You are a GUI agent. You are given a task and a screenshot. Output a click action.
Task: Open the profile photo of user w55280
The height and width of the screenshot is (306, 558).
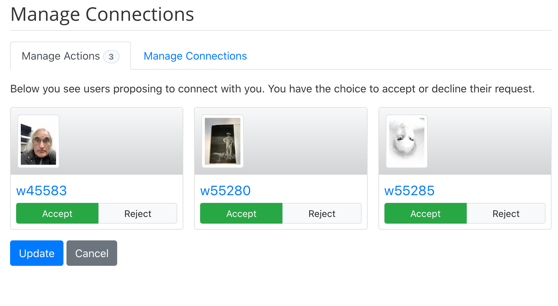[x=223, y=141]
